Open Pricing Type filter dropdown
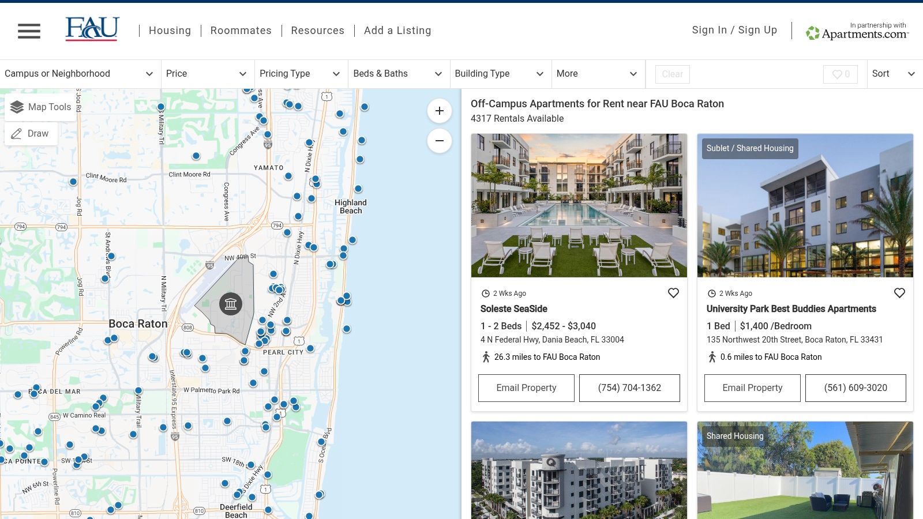Image resolution: width=923 pixels, height=519 pixels. 301,74
